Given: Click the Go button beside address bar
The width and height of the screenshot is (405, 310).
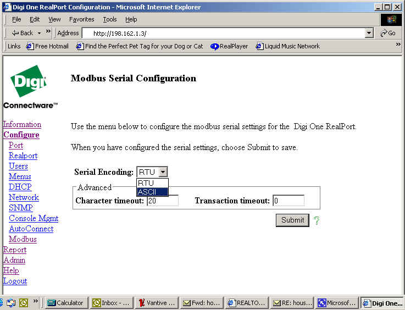Looking at the screenshot, I should coord(388,33).
